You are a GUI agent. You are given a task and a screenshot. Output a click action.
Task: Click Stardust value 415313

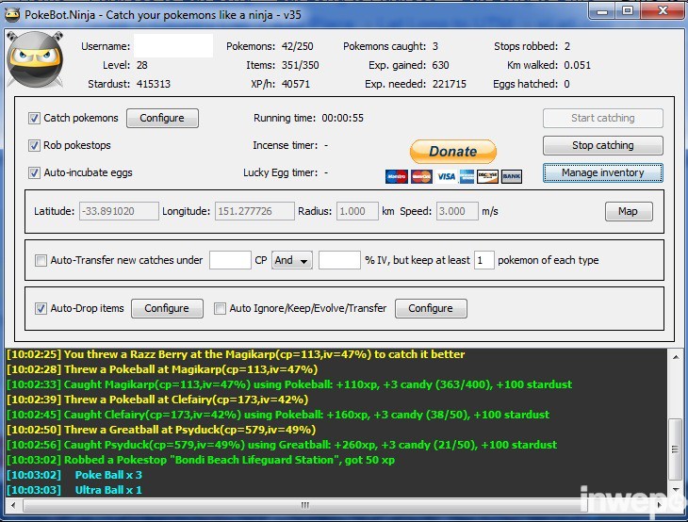(x=153, y=84)
